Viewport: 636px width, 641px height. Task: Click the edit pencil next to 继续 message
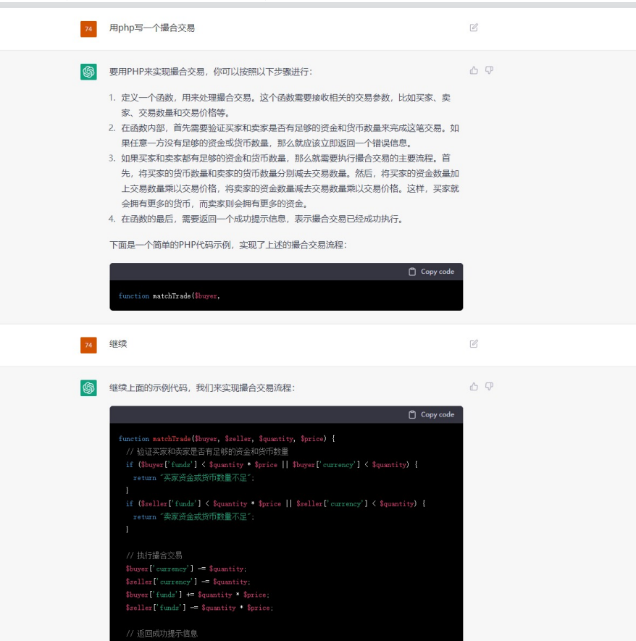[474, 344]
